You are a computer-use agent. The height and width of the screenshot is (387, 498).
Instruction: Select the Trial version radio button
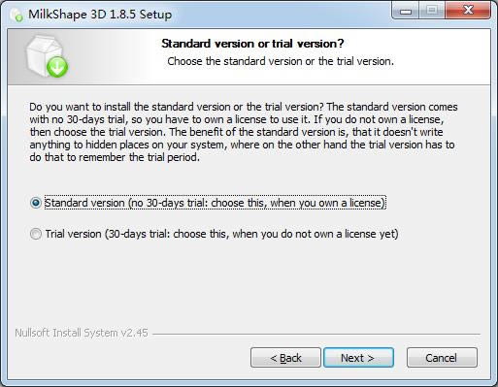click(36, 234)
